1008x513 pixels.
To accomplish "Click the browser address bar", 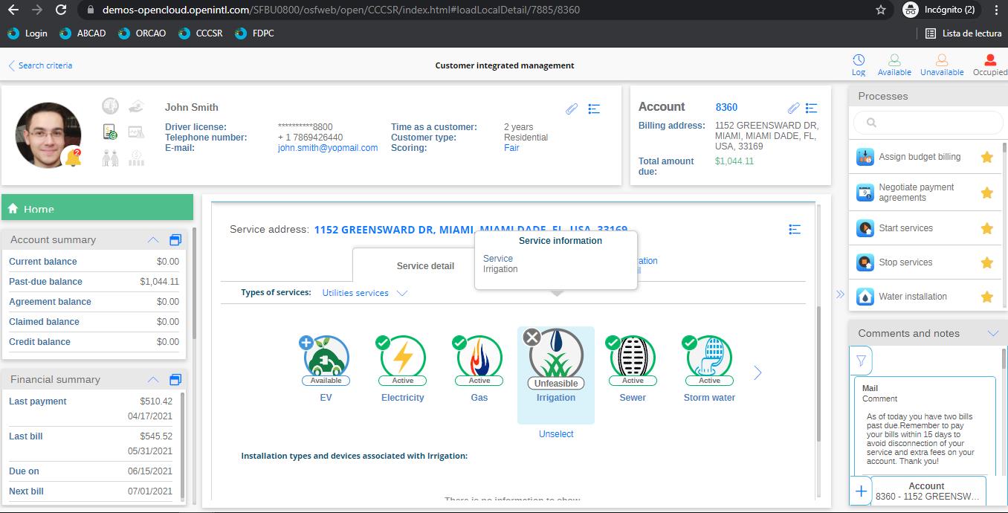I will pyautogui.click(x=476, y=10).
